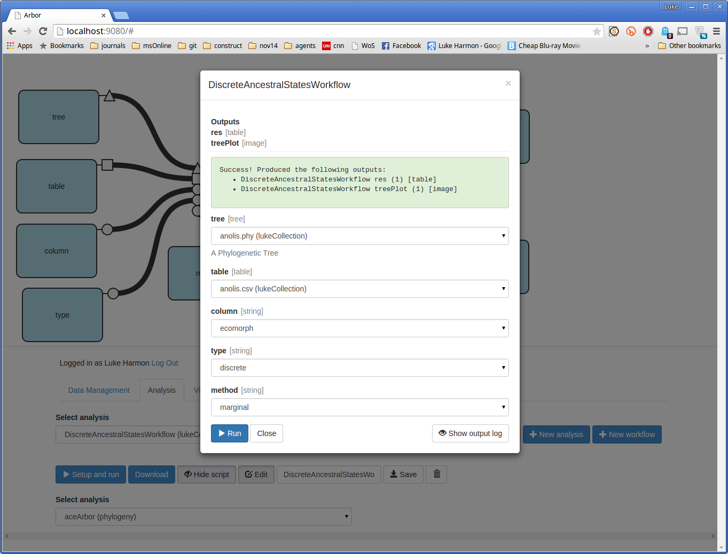The height and width of the screenshot is (554, 728).
Task: Click the Close dialog button
Action: (x=267, y=433)
